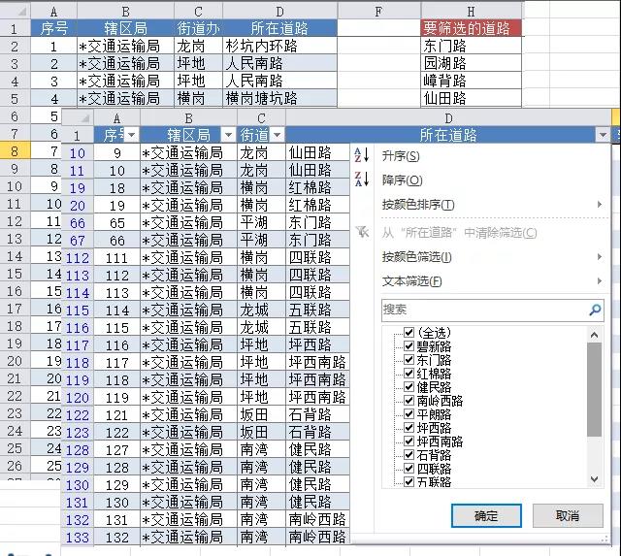Image resolution: width=621 pixels, height=556 pixels.
Task: Expand the 按颜色筛选 submenu arrow
Action: coord(600,257)
